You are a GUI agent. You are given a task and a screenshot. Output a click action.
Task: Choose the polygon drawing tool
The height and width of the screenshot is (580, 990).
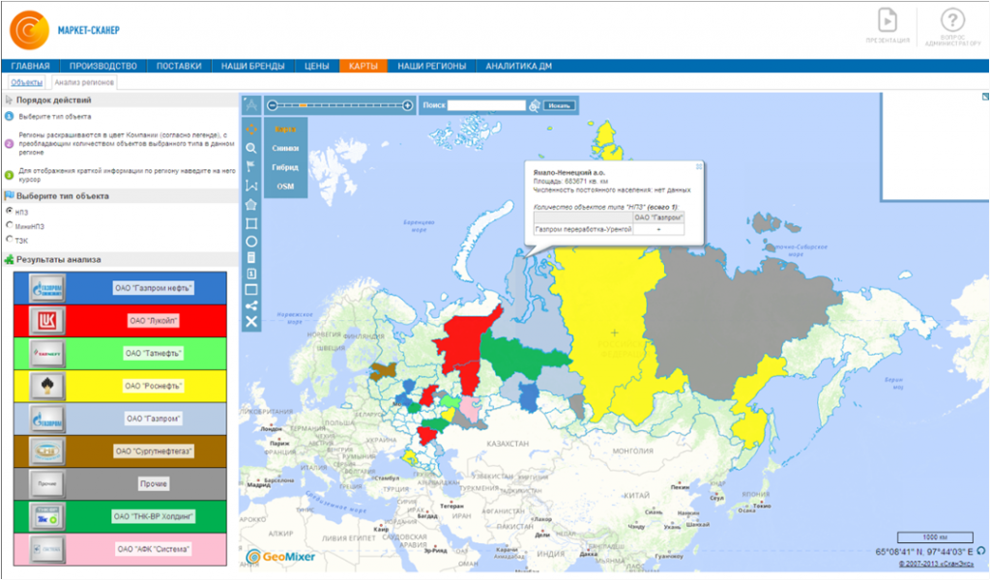[x=251, y=204]
